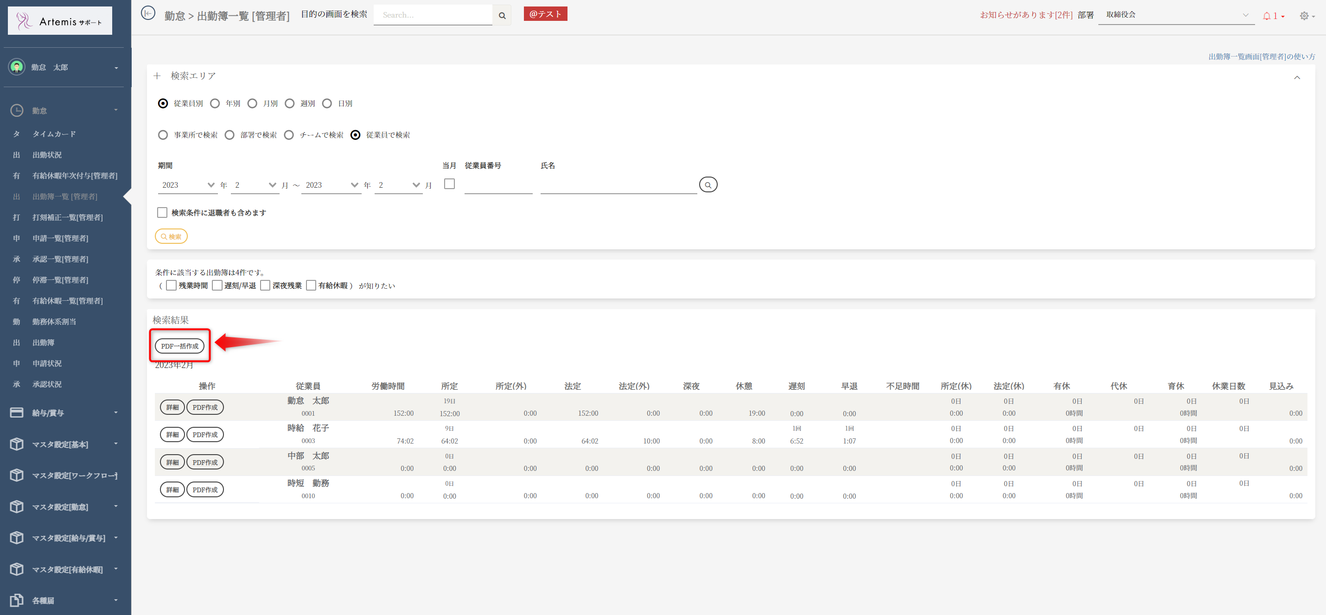1326x615 pixels.
Task: Open the 部署 取締役会 dropdown
Action: pyautogui.click(x=1176, y=15)
